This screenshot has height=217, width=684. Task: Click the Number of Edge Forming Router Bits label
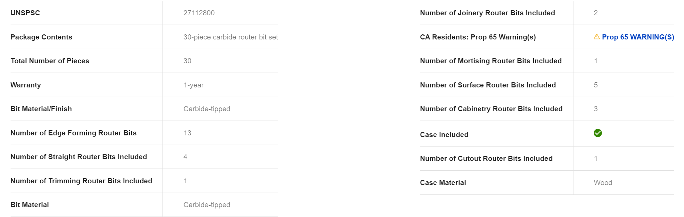[74, 133]
